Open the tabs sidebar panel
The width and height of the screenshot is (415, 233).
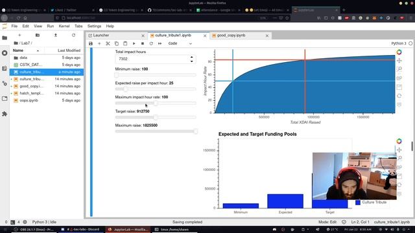pos(5,98)
